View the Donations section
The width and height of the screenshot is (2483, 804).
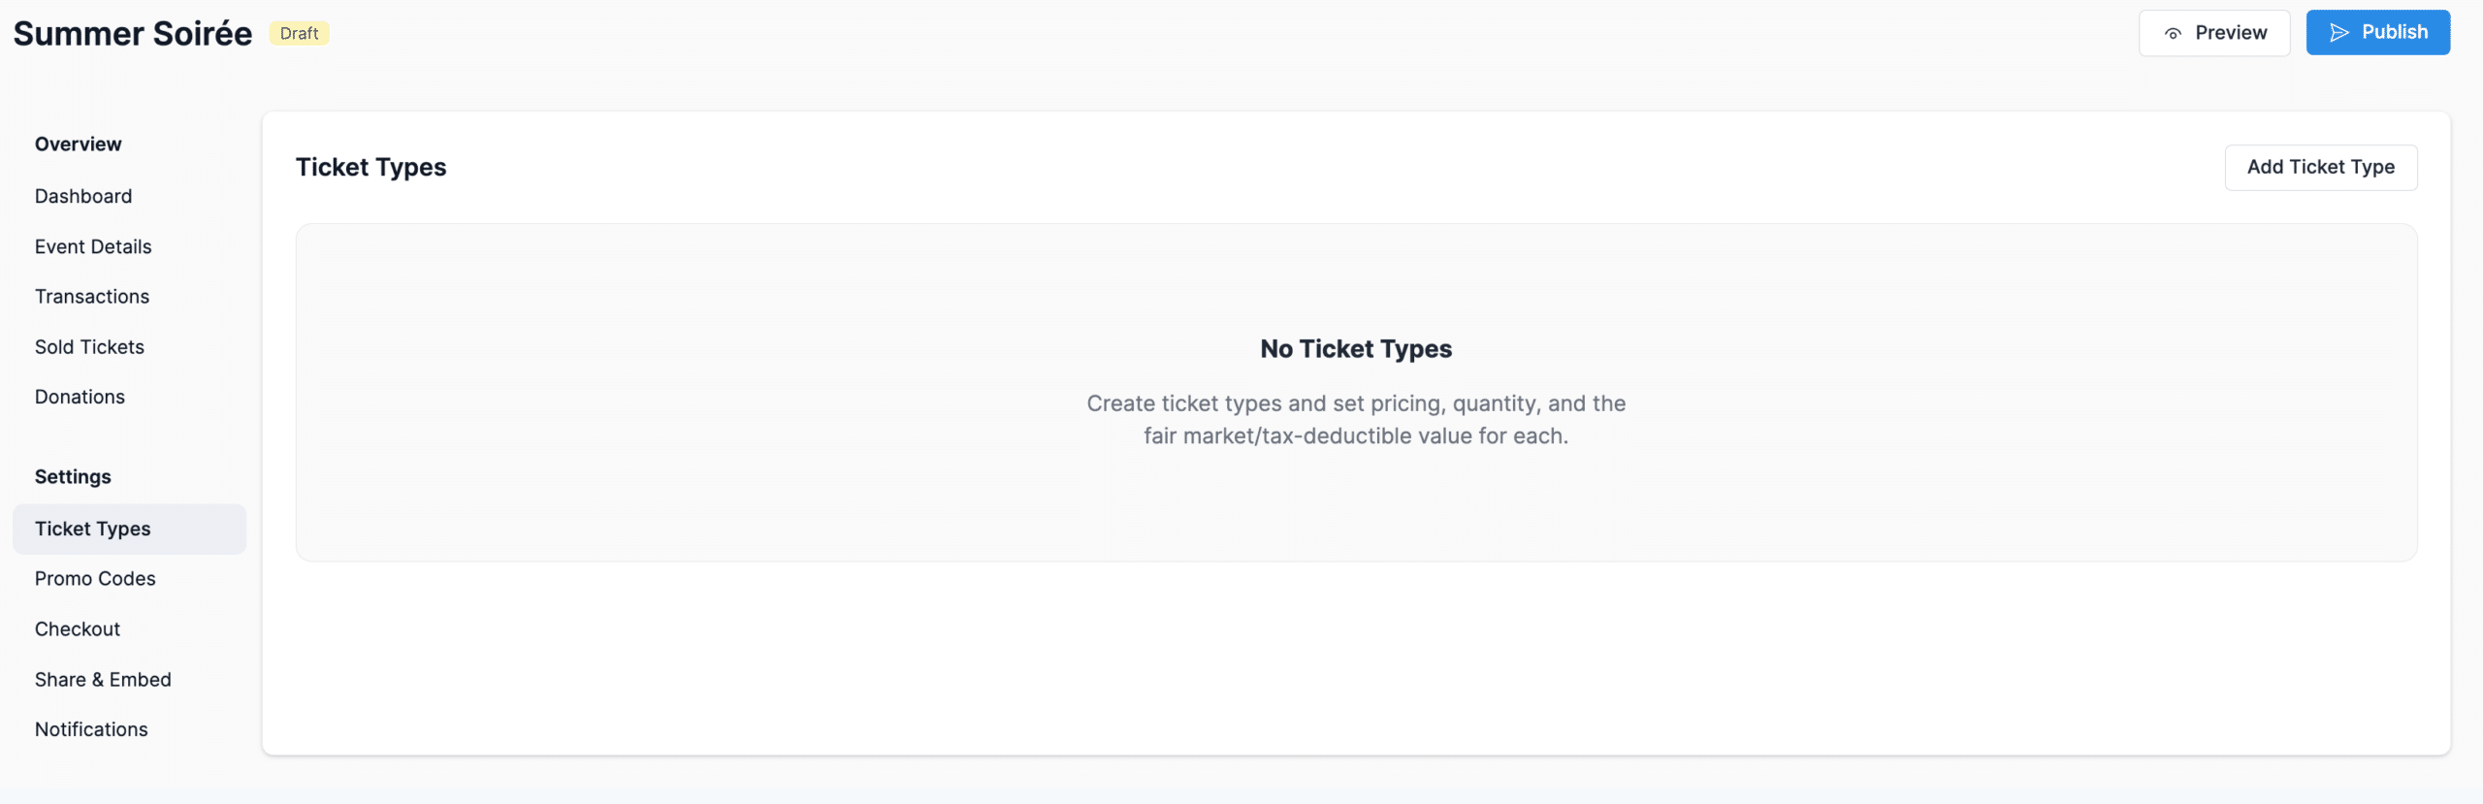79,396
